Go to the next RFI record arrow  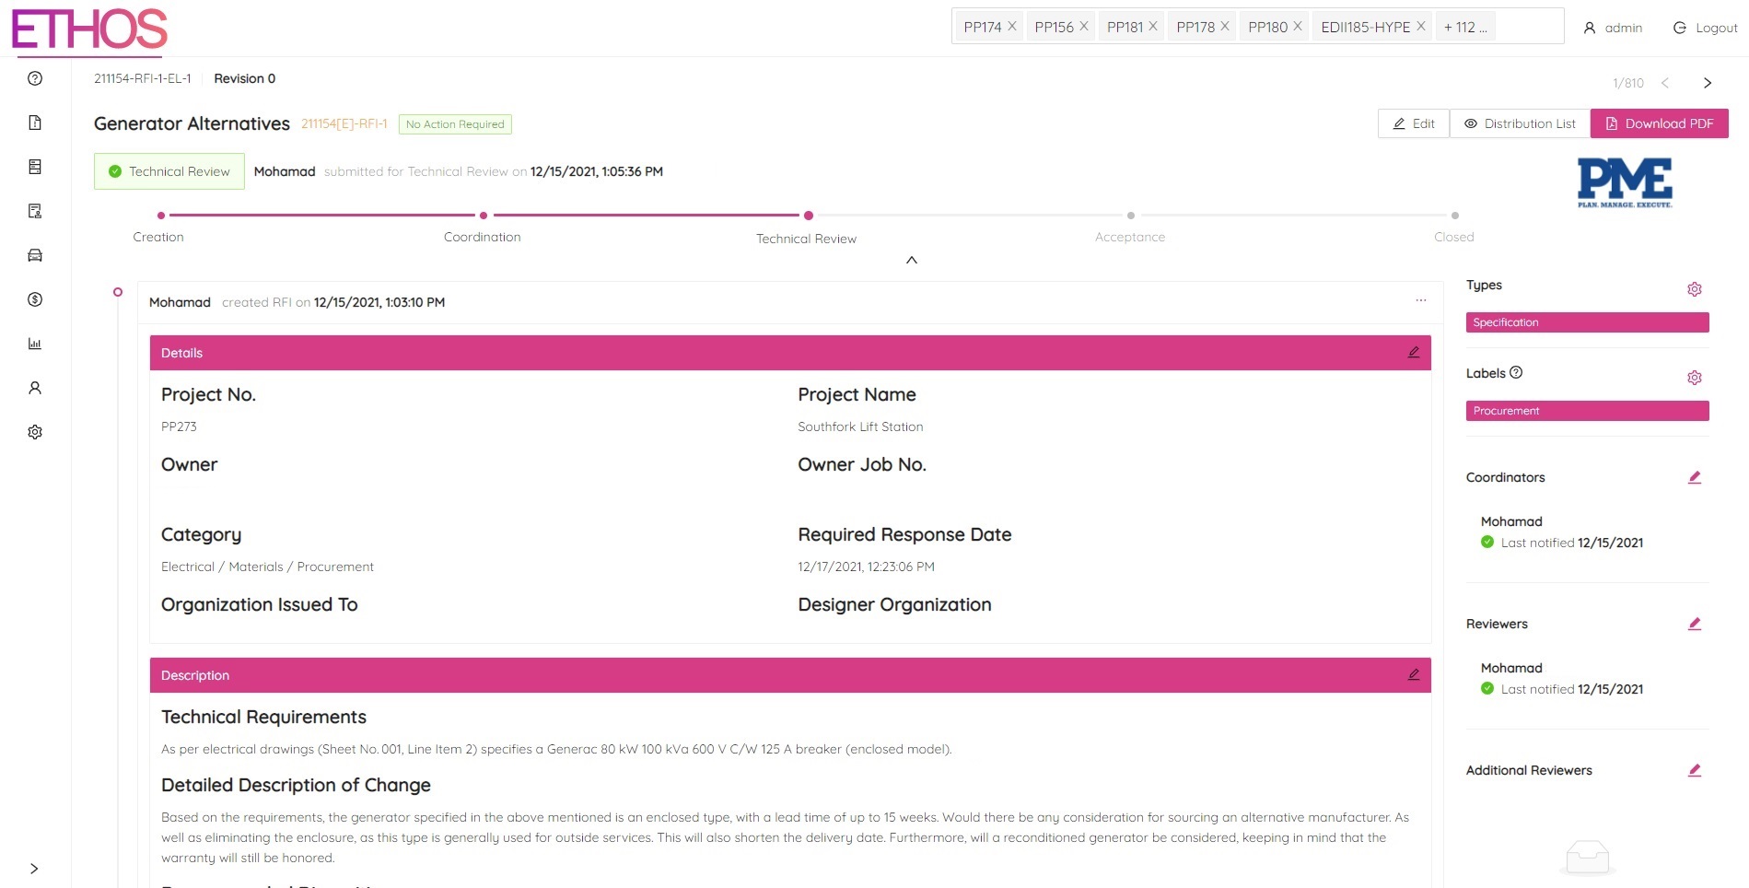click(1707, 83)
